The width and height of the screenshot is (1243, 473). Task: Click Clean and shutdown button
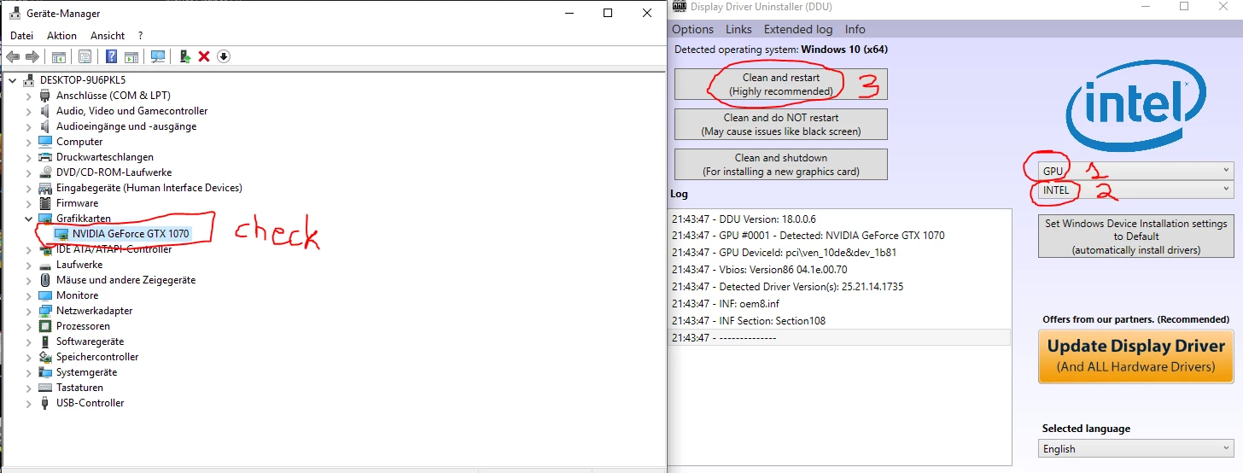click(x=781, y=165)
